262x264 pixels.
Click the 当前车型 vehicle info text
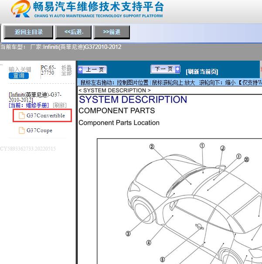point(61,47)
